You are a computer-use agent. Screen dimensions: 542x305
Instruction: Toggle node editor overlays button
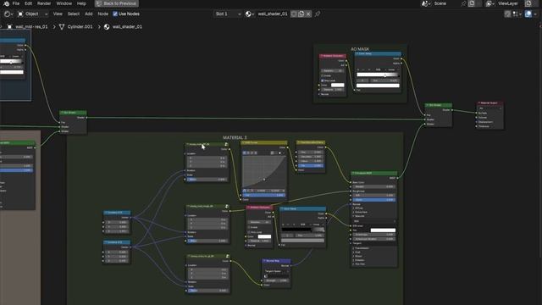coord(528,14)
